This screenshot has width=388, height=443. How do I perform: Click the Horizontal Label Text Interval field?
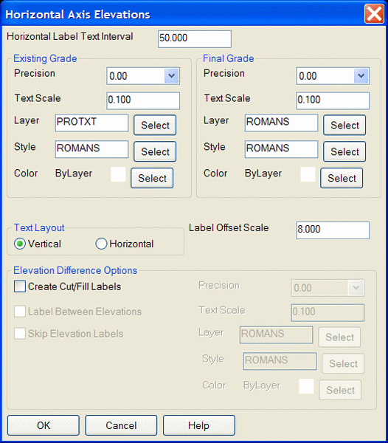(x=195, y=39)
